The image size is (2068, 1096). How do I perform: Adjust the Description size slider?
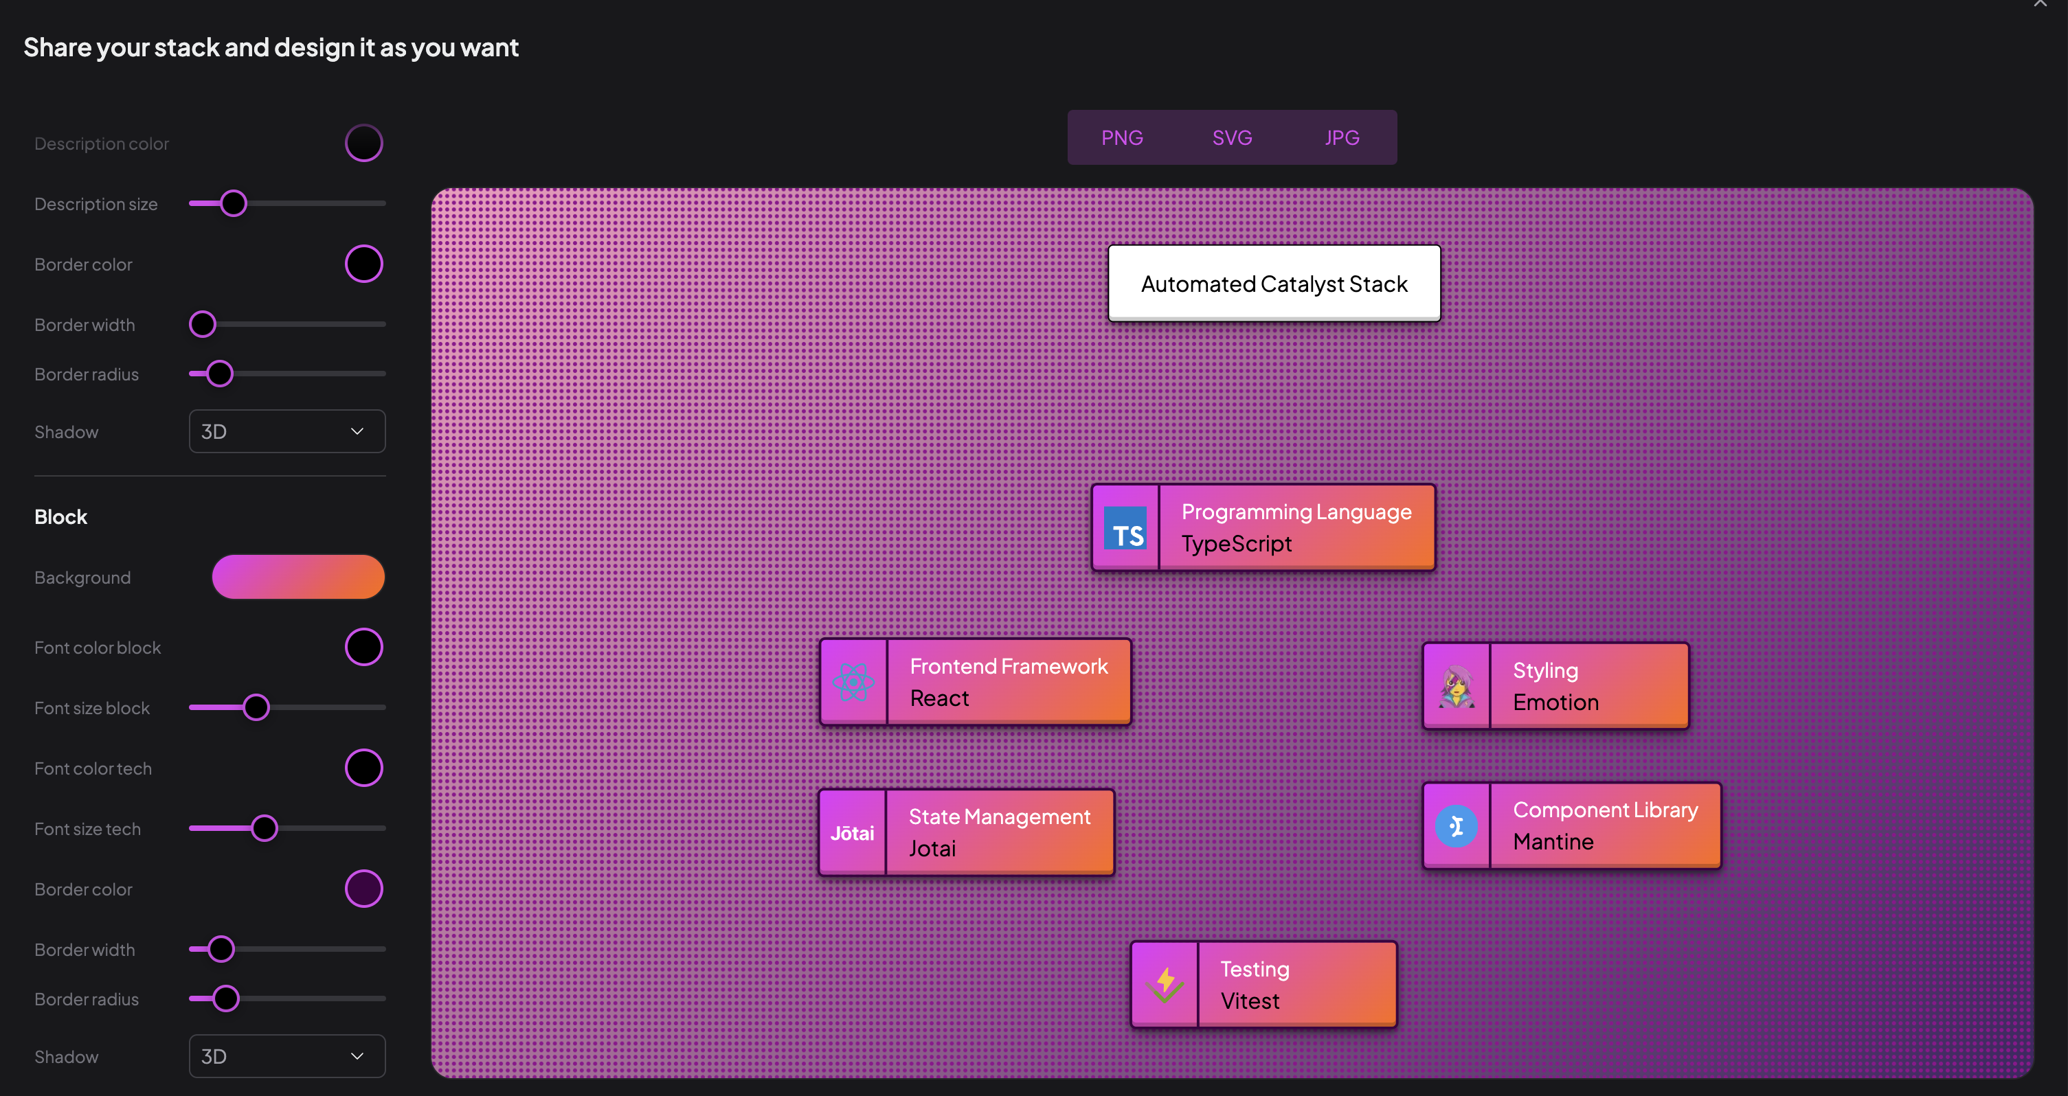(x=234, y=203)
